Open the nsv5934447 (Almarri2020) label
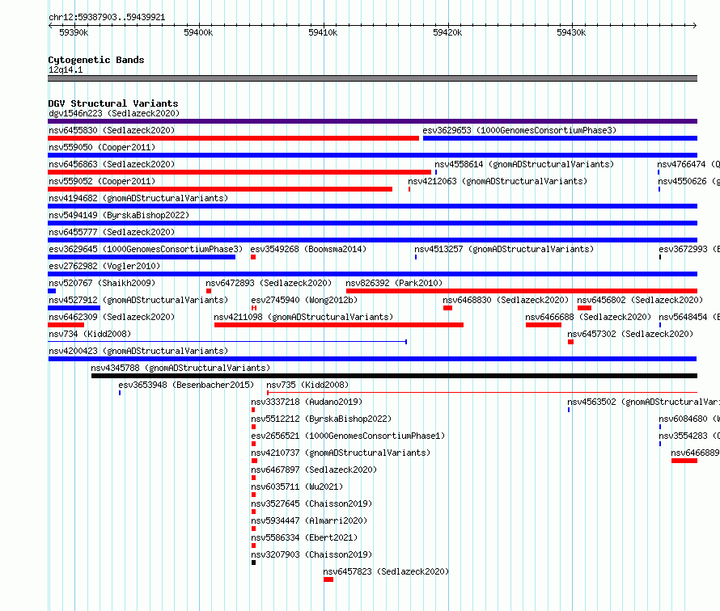 click(309, 520)
